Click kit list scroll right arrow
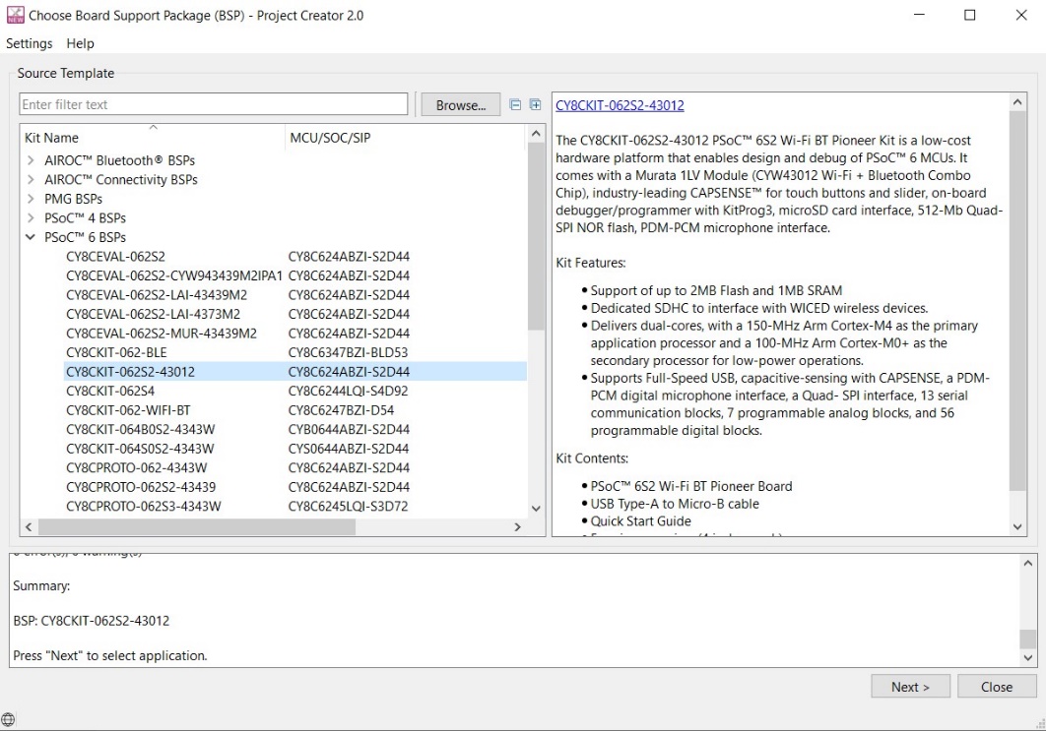The width and height of the screenshot is (1046, 731). point(518,527)
